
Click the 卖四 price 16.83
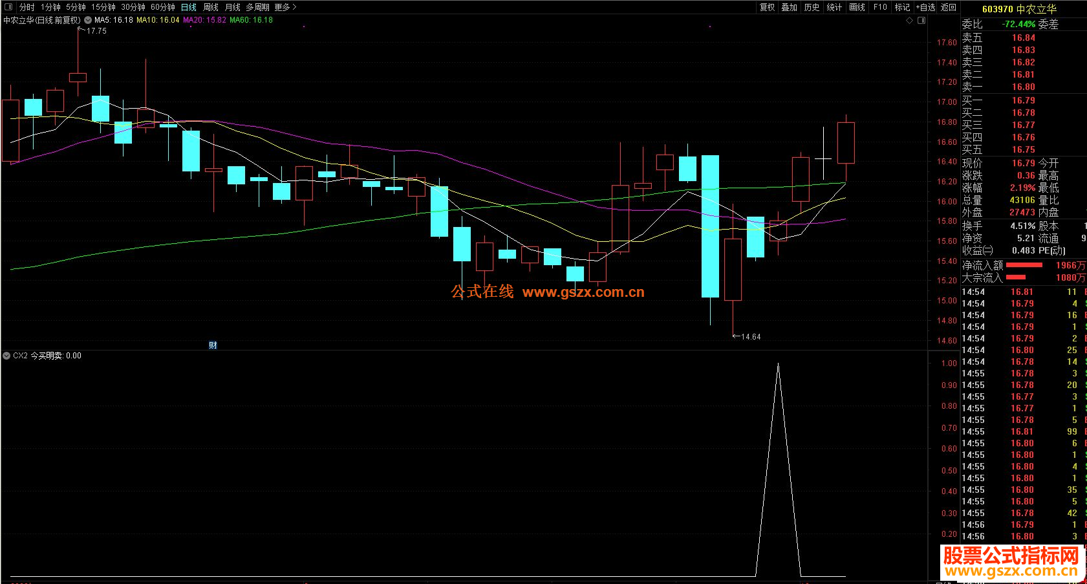click(1024, 50)
